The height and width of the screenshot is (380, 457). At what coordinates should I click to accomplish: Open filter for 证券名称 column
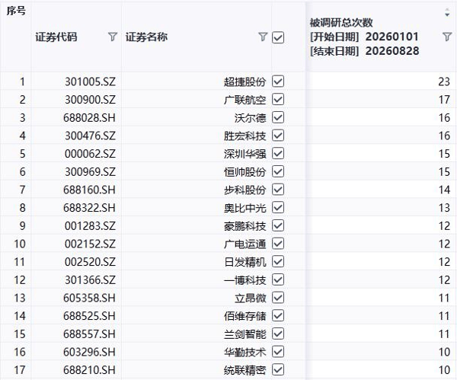[x=263, y=37]
